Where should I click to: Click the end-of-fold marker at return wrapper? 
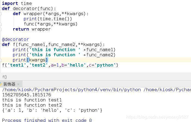pos(1,29)
